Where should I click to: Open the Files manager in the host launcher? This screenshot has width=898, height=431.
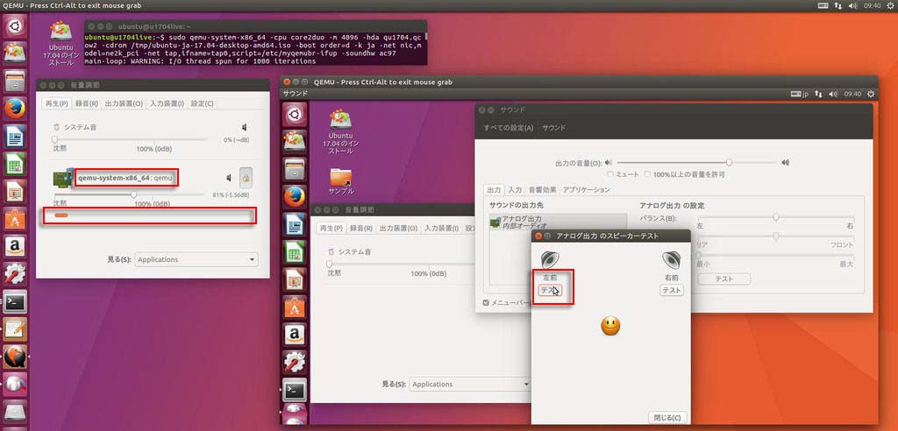[15, 81]
